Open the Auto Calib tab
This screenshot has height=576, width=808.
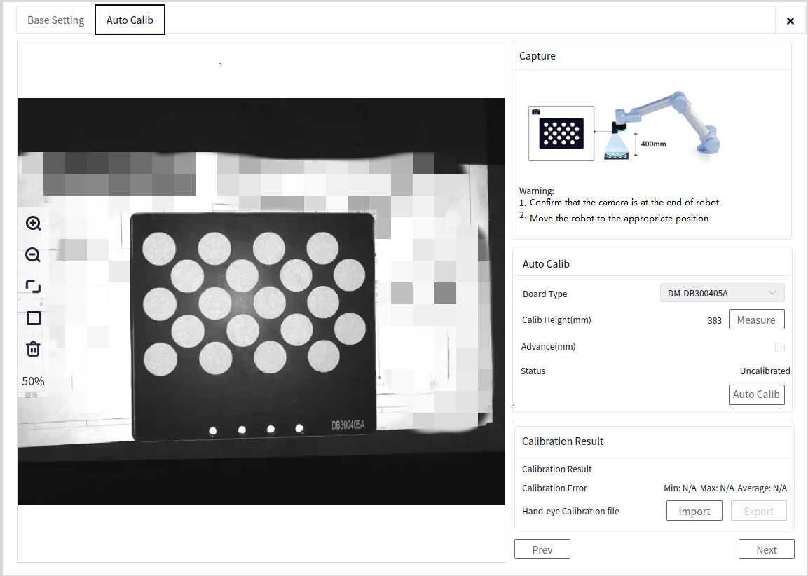pos(130,20)
